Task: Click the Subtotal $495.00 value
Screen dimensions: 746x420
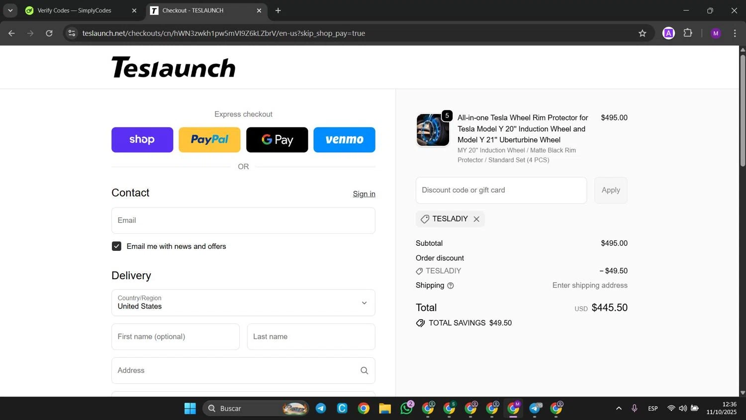Action: (614, 243)
